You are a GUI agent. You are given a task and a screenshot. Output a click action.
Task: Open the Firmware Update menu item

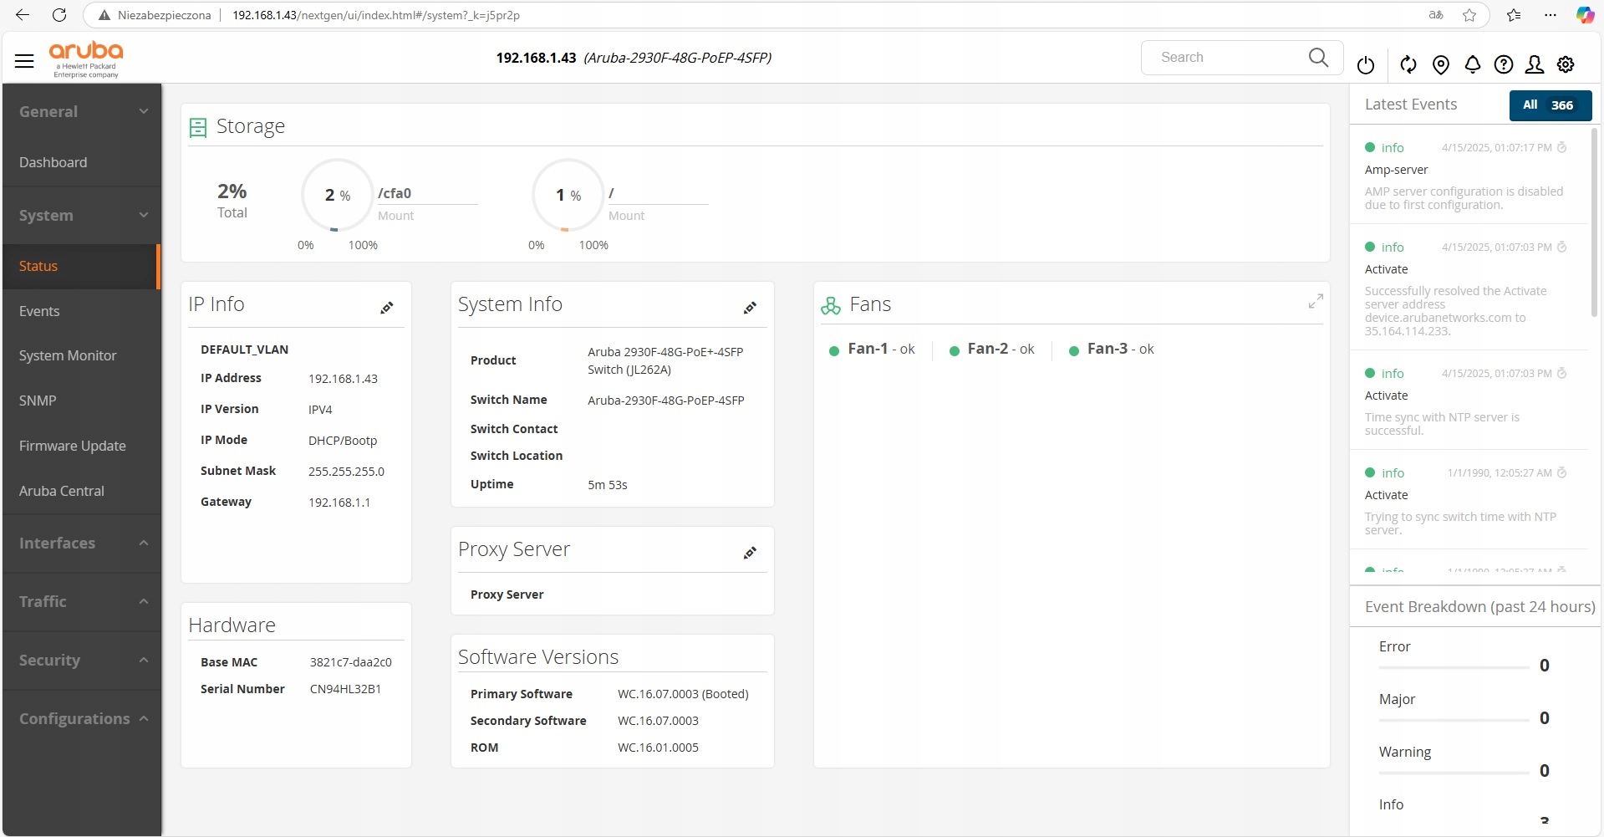tap(73, 446)
